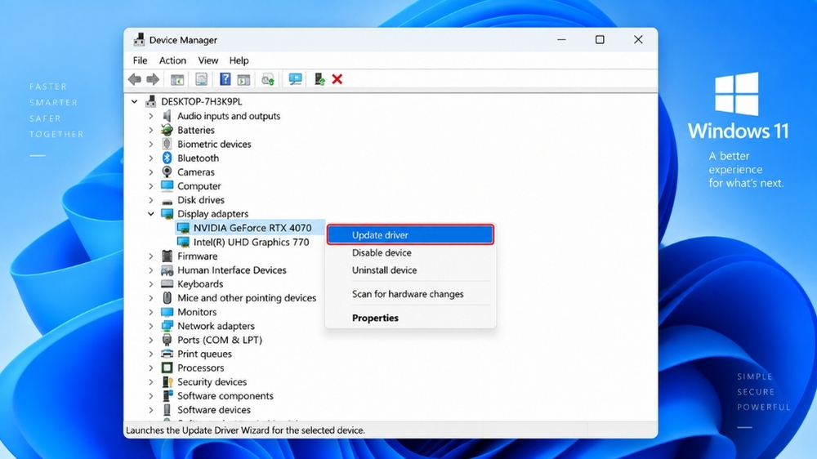
Task: Expand the Monitors chevron
Action: click(x=150, y=312)
